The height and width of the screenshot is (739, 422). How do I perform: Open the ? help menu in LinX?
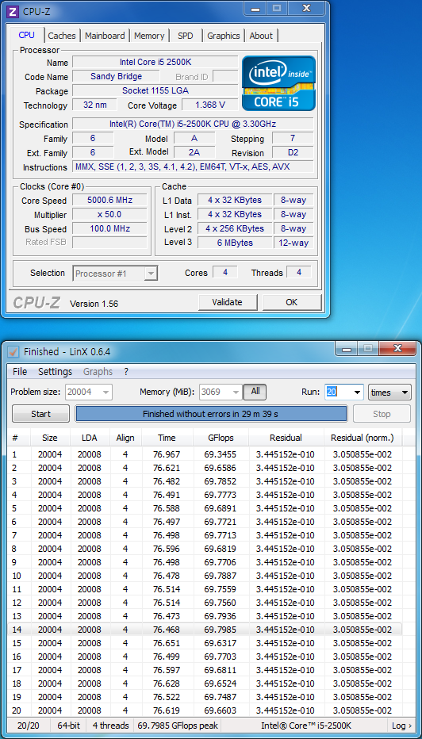(x=126, y=372)
